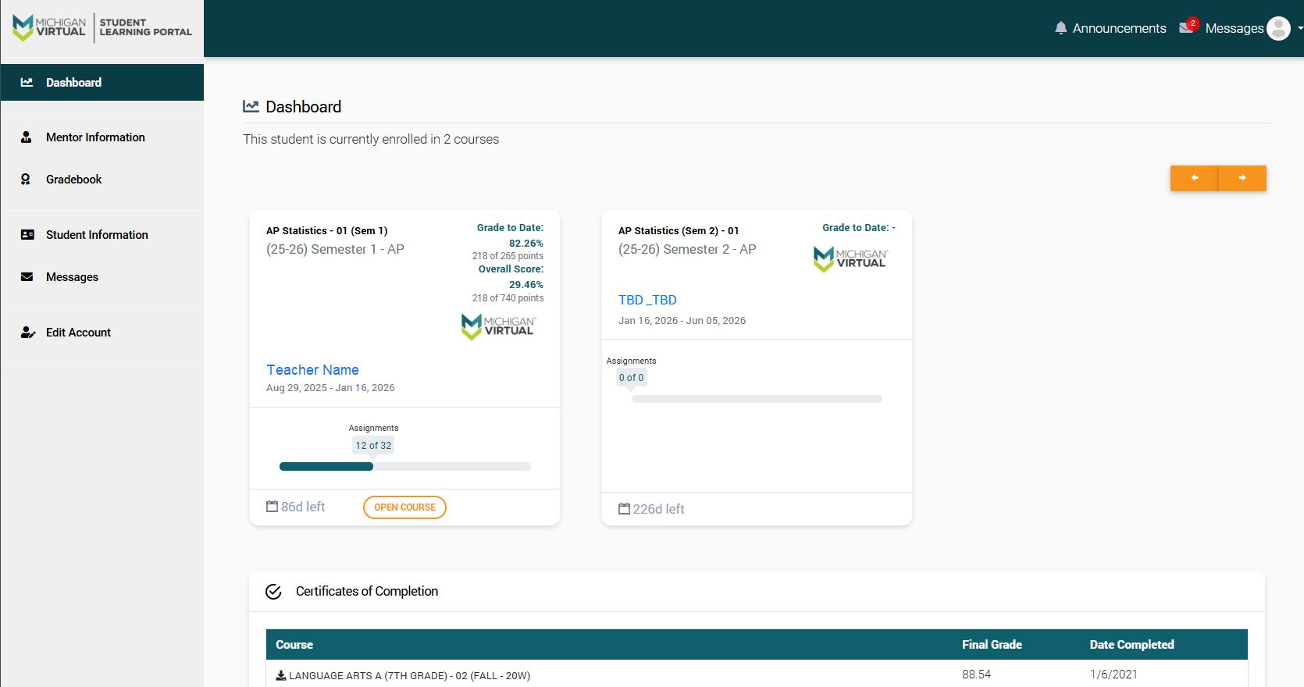Viewport: 1304px width, 687px height.
Task: Click the 29.46% overall score value
Action: [x=526, y=284]
